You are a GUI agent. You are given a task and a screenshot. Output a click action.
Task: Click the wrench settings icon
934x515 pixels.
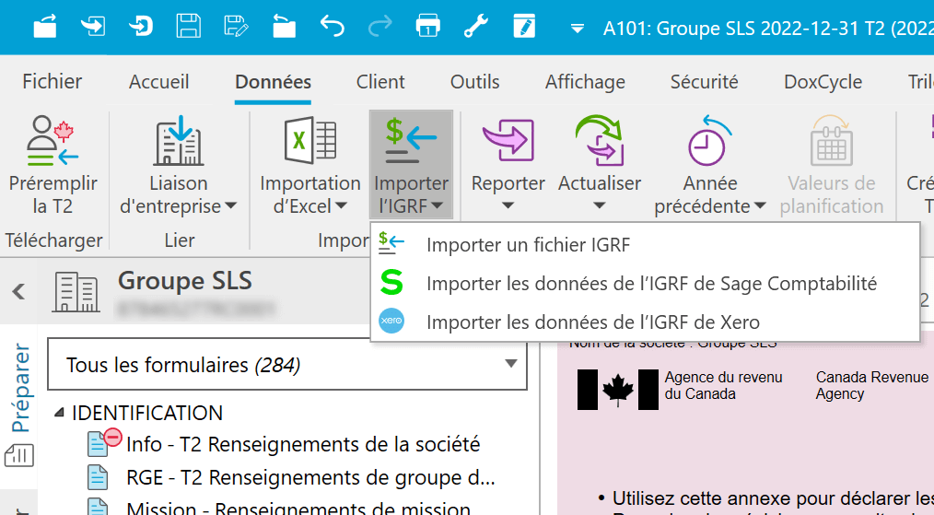coord(475,26)
